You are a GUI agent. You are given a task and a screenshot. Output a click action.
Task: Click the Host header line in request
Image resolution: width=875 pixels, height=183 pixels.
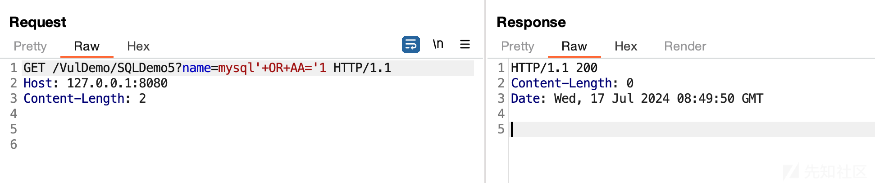96,83
